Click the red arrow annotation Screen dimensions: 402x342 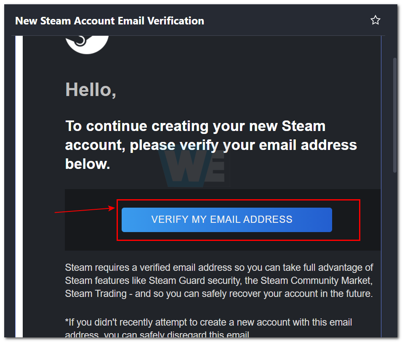pyautogui.click(x=84, y=209)
